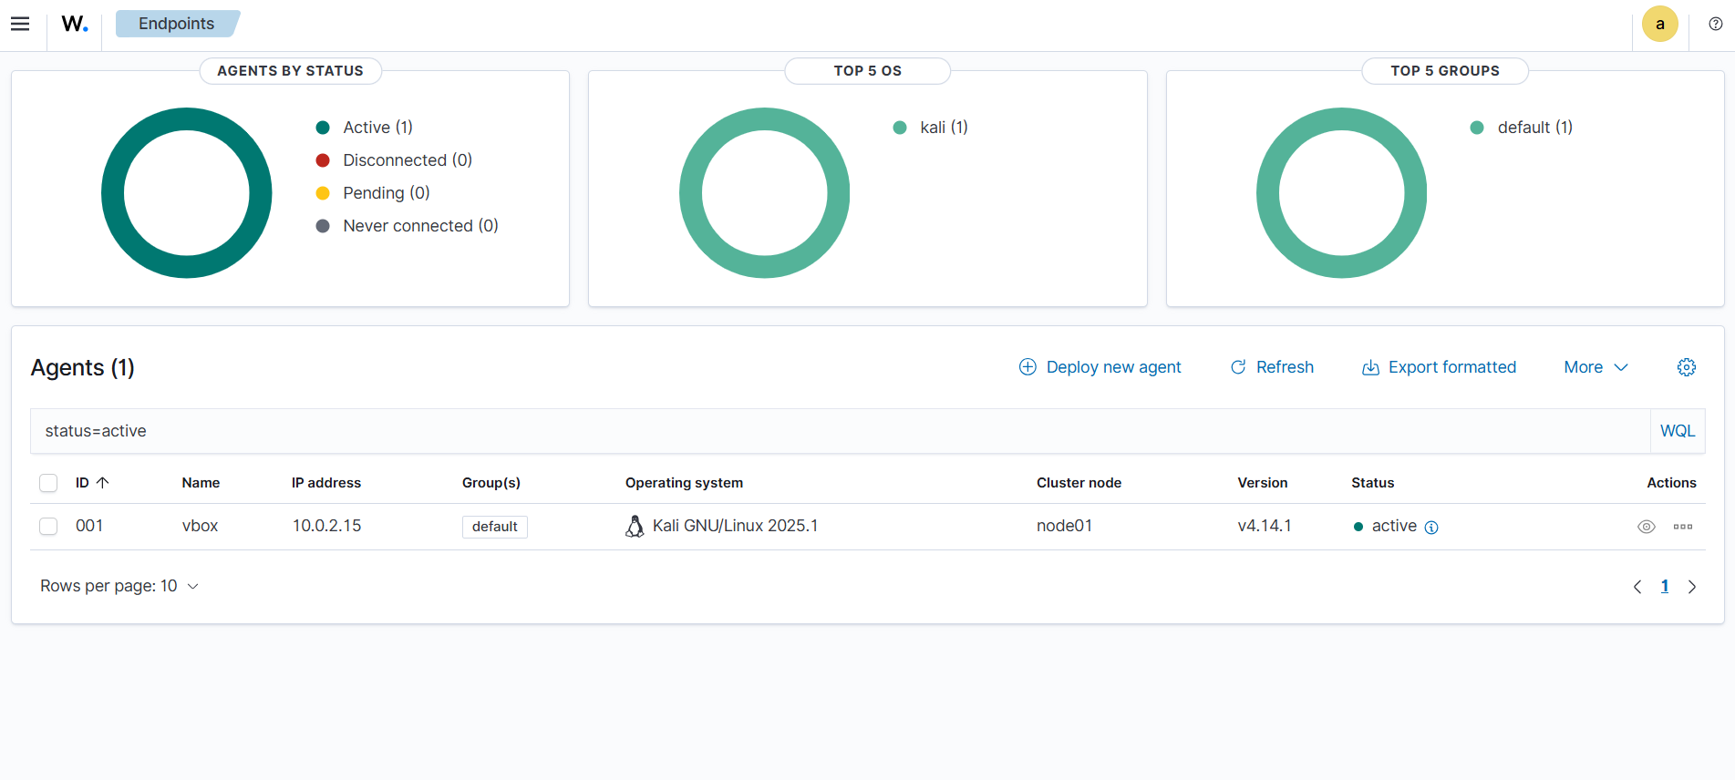Open table settings gear icon
The height and width of the screenshot is (780, 1735).
click(x=1686, y=367)
